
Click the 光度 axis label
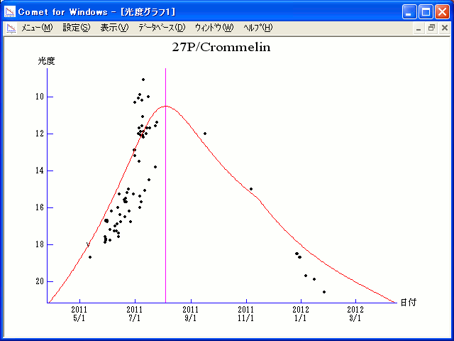coord(46,61)
